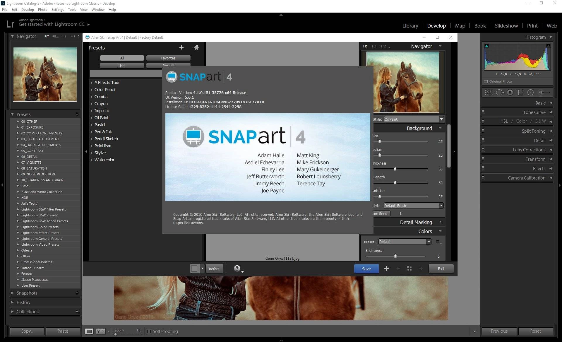Exit the Snap Art plugin
This screenshot has width=562, height=342.
(x=441, y=269)
